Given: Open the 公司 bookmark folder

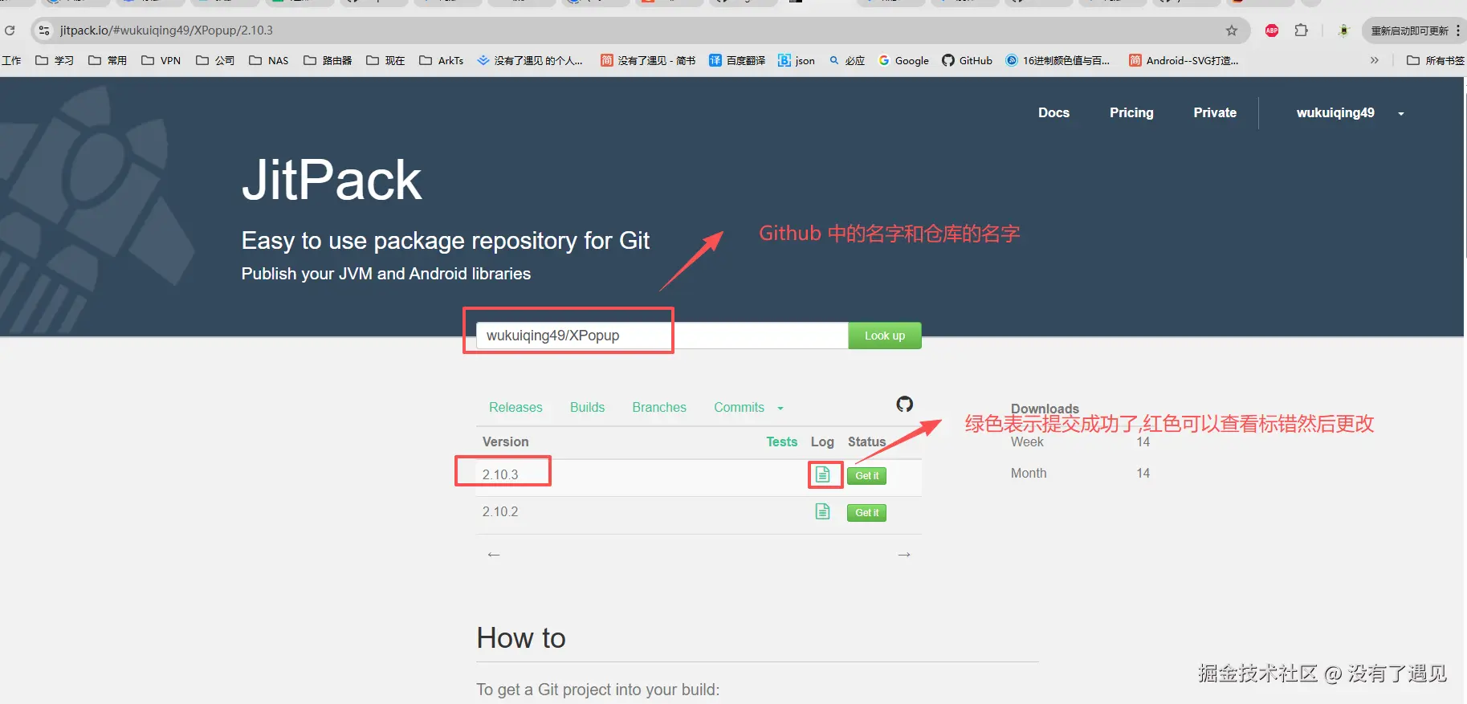Looking at the screenshot, I should click(215, 60).
